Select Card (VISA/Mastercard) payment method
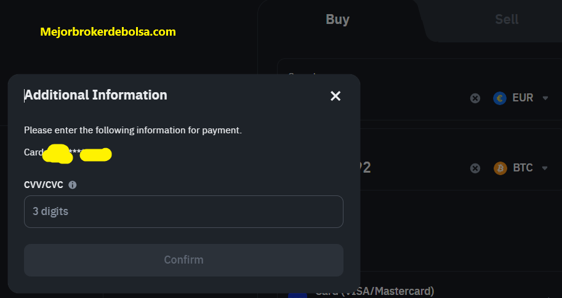 click(x=374, y=292)
